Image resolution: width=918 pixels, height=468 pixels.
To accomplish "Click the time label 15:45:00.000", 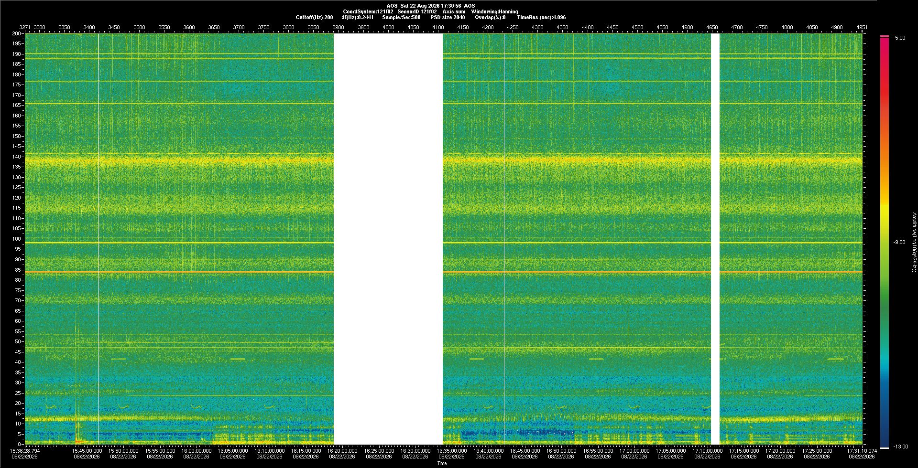I will pos(87,450).
